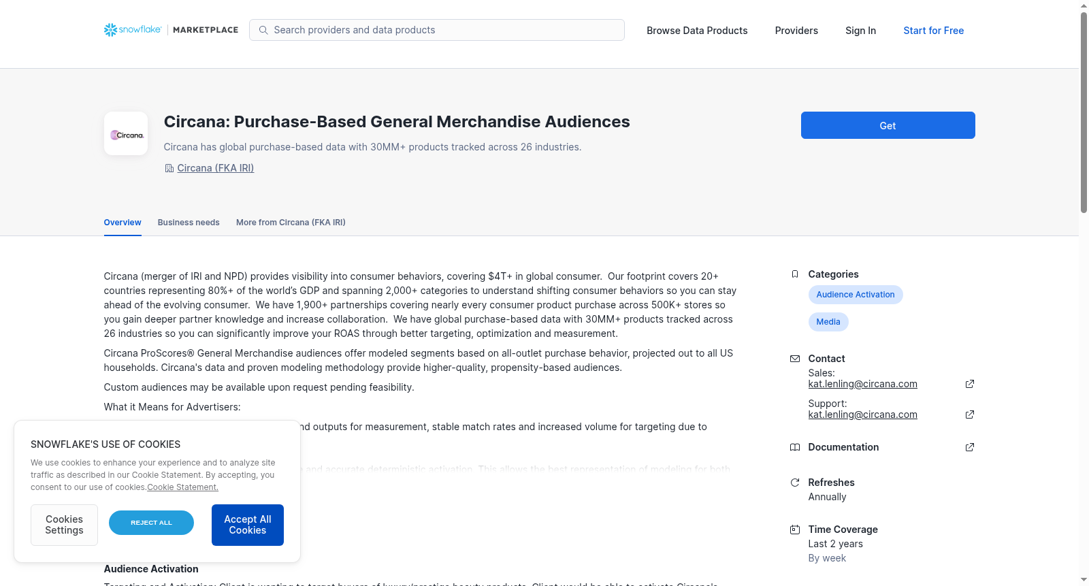Click the 'Audience Activation' section heading
The image size is (1089, 586).
tap(151, 569)
